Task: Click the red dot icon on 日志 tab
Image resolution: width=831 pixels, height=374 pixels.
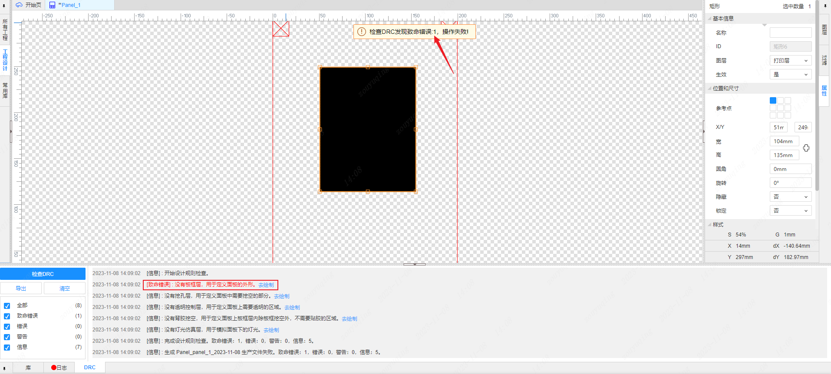Action: pyautogui.click(x=54, y=367)
